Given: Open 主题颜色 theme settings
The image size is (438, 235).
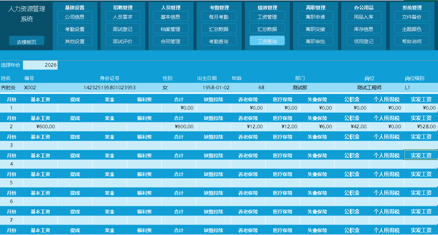Looking at the screenshot, I should click(412, 29).
